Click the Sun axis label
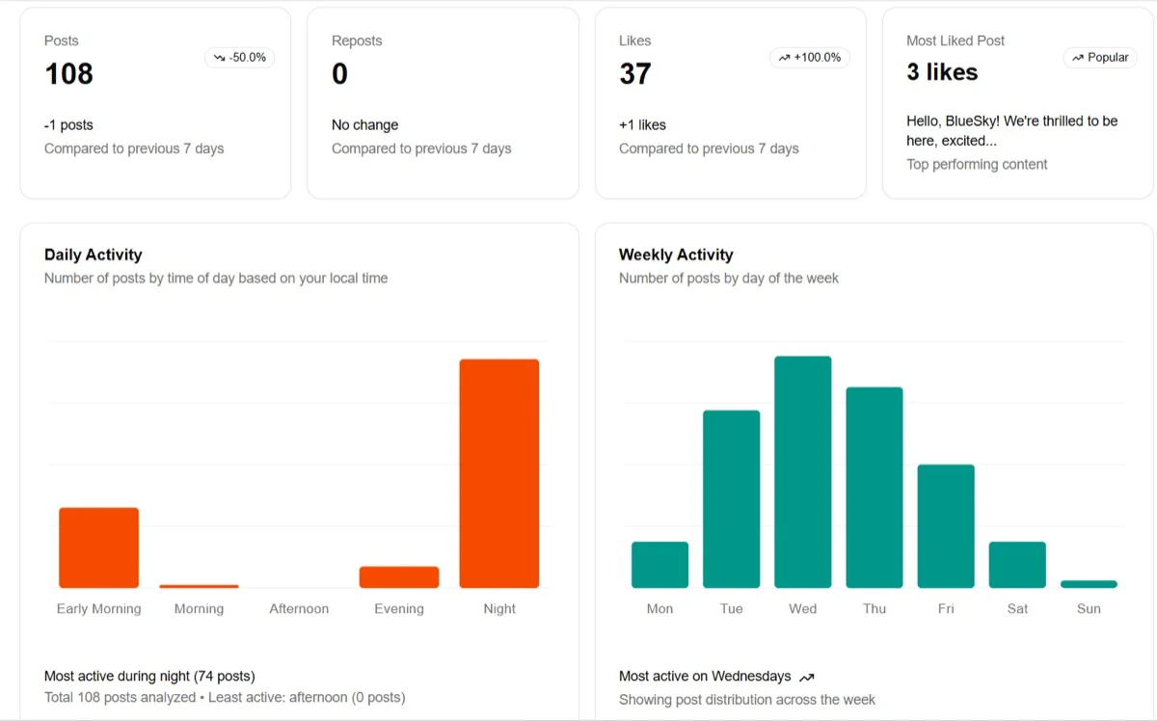Viewport: 1157px width, 721px height. click(1089, 609)
